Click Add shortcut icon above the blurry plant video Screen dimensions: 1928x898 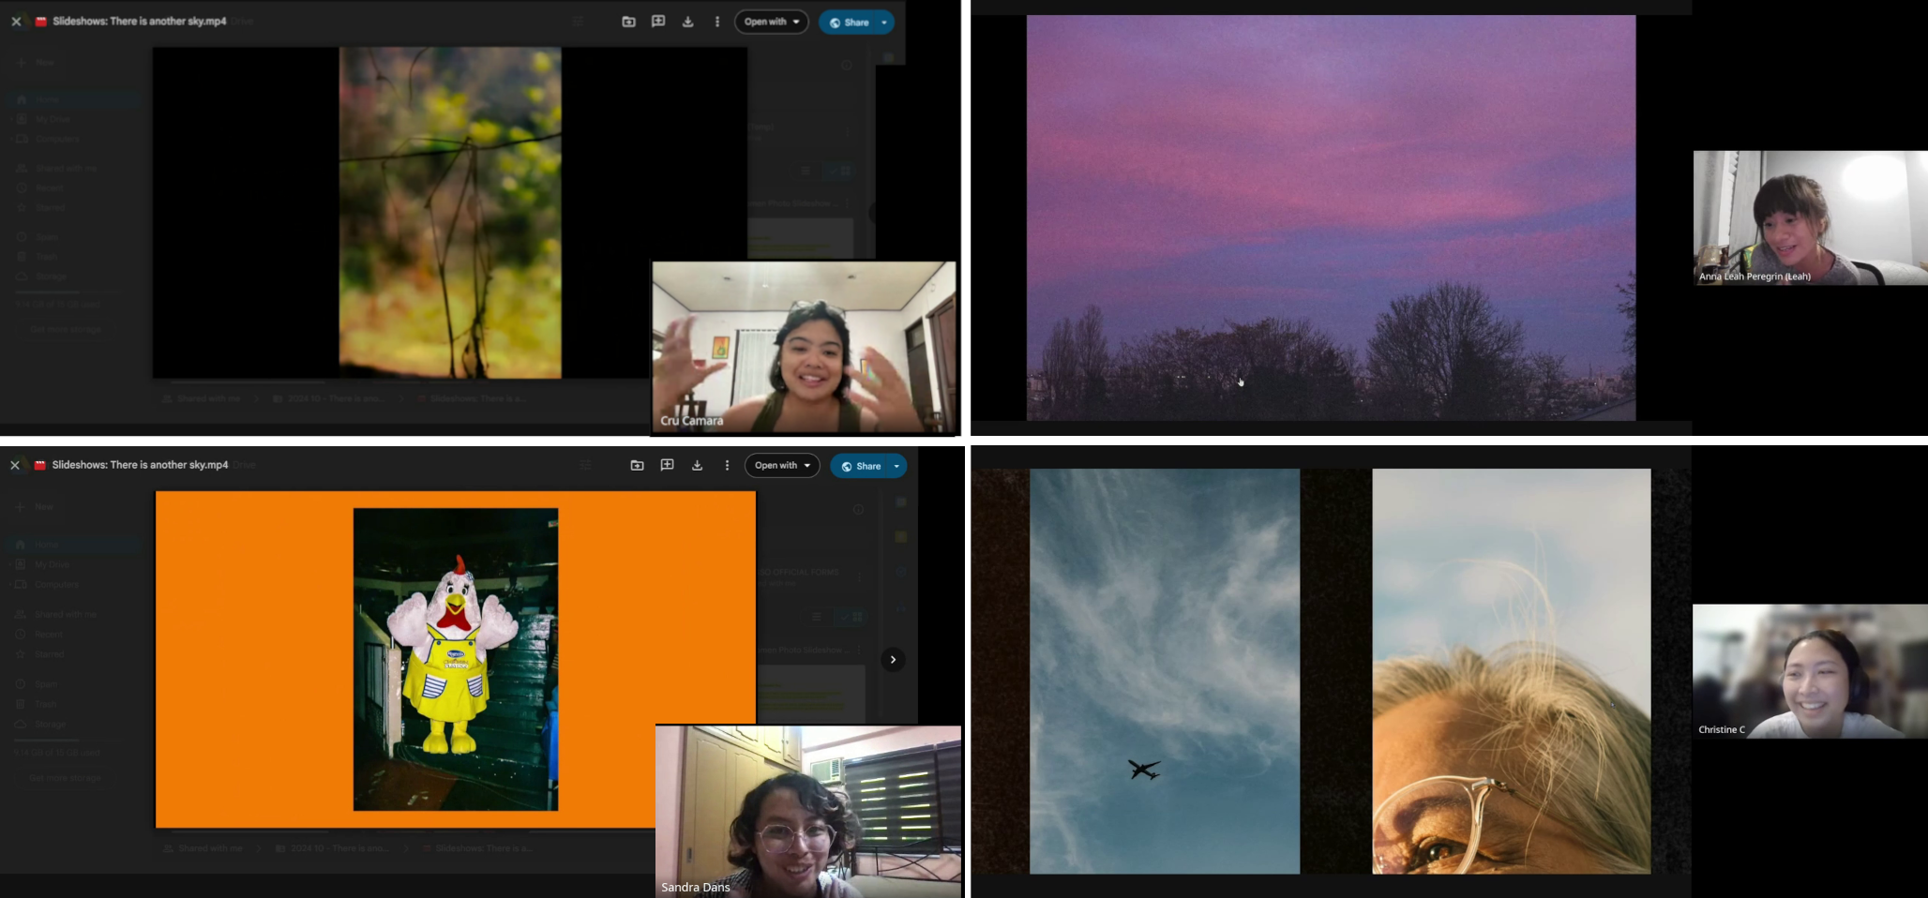(x=628, y=22)
